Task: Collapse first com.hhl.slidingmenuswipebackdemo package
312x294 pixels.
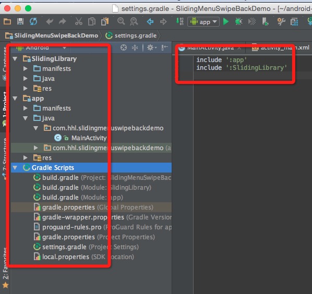Action: [36, 128]
